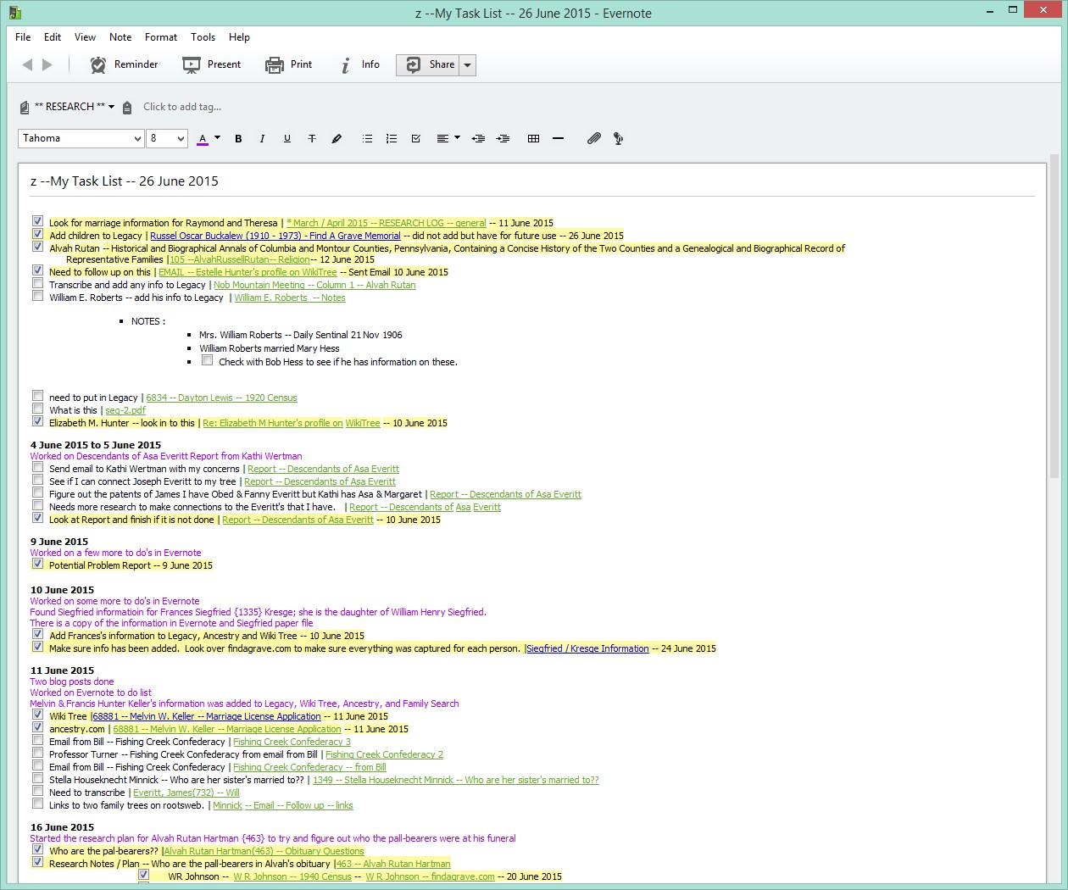1068x890 pixels.
Task: Click the decrease indent icon
Action: coord(478,139)
